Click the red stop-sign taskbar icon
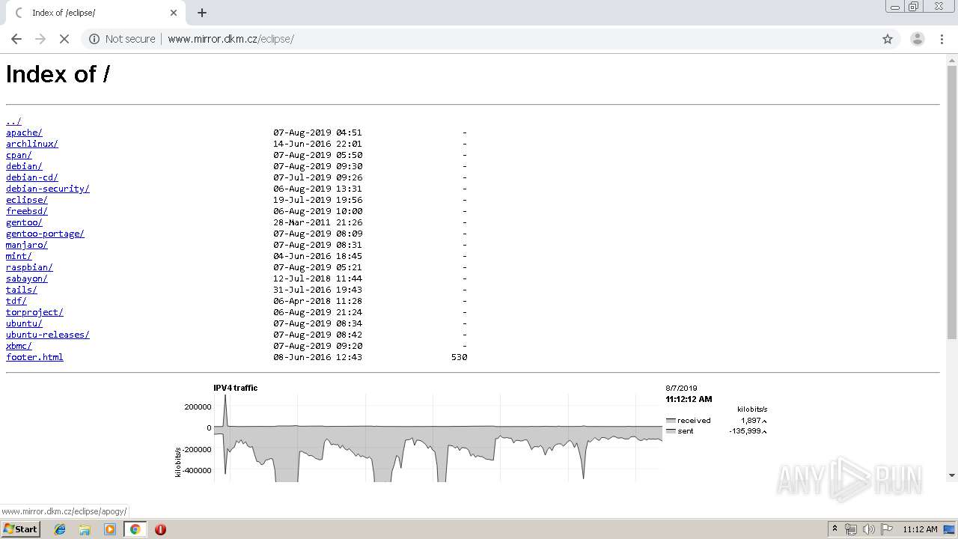This screenshot has width=958, height=539. pyautogui.click(x=160, y=529)
